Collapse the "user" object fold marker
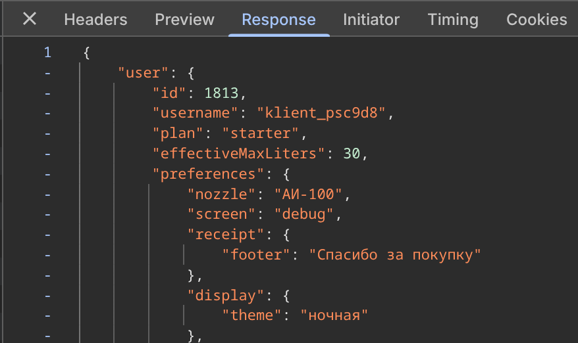 (47, 73)
